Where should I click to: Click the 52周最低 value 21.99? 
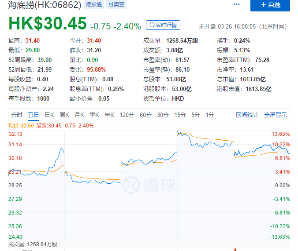pyautogui.click(x=45, y=69)
